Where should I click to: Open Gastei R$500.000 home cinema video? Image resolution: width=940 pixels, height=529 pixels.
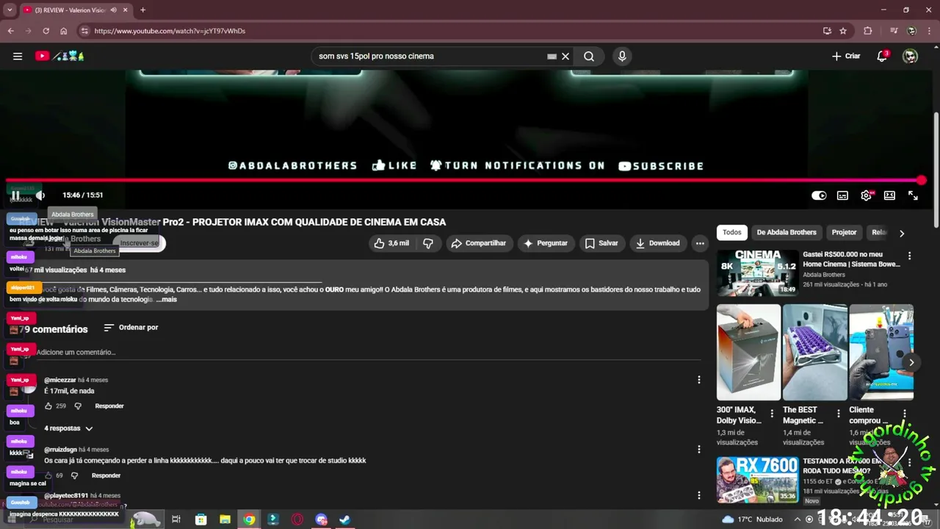click(757, 272)
